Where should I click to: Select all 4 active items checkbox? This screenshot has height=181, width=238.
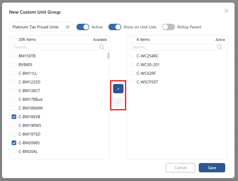coord(132,39)
